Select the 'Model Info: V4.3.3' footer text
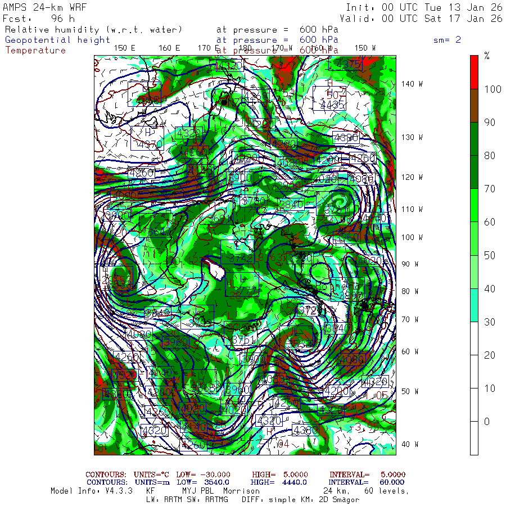The height and width of the screenshot is (506, 506). click(91, 491)
